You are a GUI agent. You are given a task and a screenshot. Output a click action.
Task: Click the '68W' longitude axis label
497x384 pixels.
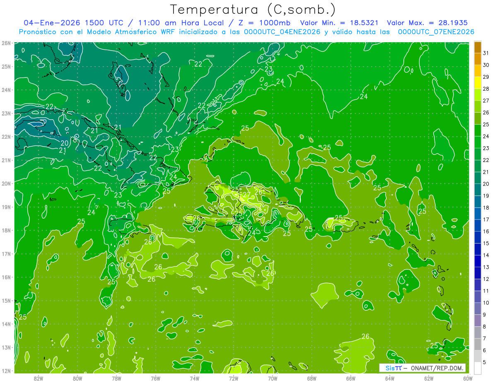click(311, 378)
